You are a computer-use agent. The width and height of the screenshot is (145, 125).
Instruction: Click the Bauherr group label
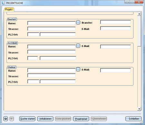coord(12,19)
